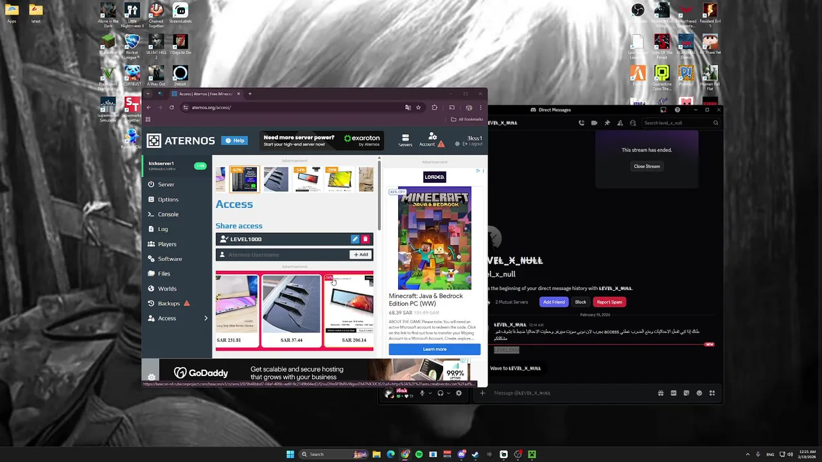Open the gift icon in Discord message bar
The width and height of the screenshot is (822, 462).
[660, 393]
